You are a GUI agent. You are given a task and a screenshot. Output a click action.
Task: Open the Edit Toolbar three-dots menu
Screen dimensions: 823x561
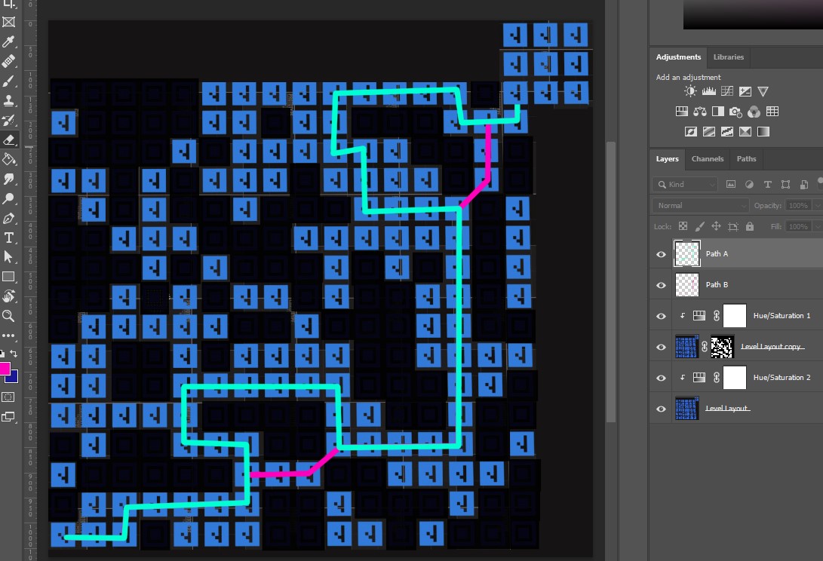8,336
